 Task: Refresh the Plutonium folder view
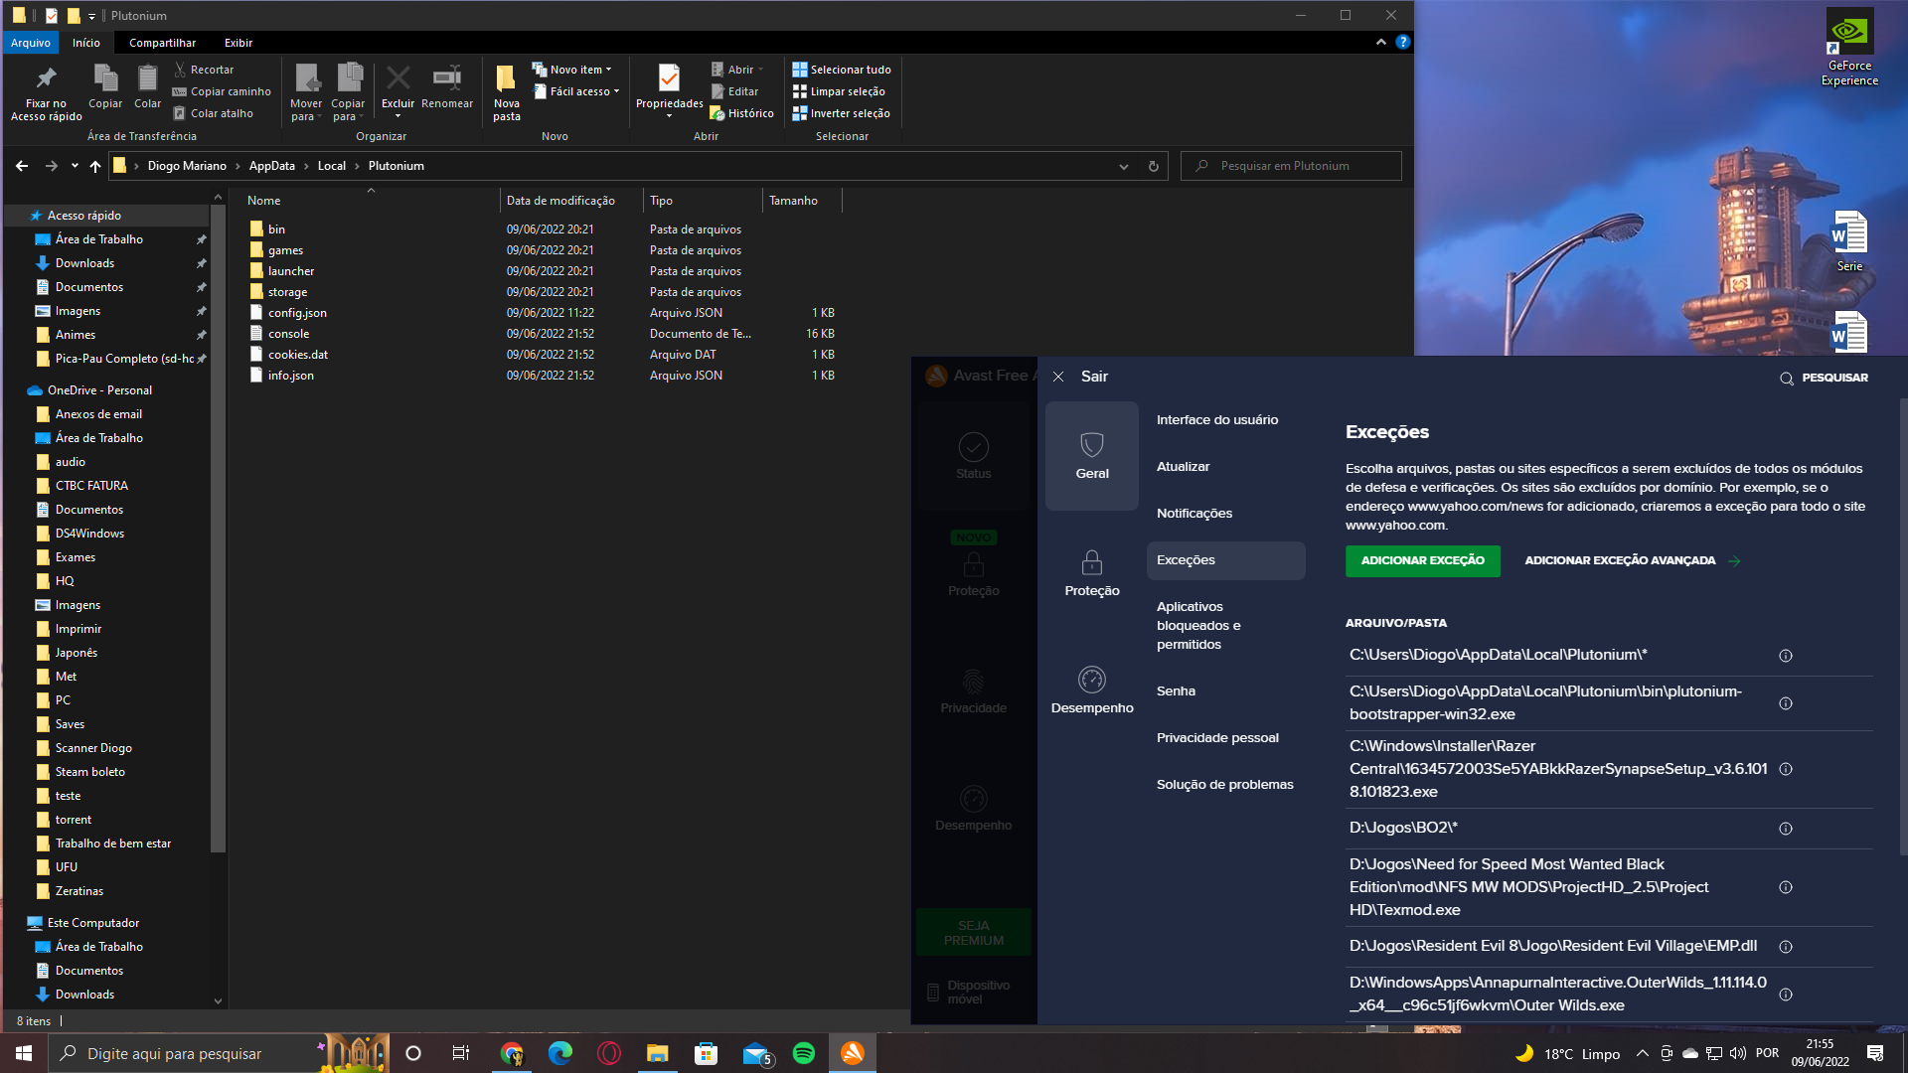pos(1153,166)
